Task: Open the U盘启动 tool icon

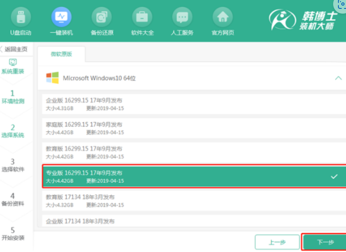Action: (21, 17)
